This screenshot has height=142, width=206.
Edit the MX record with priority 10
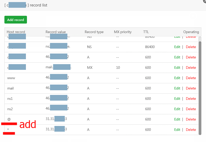point(177,68)
